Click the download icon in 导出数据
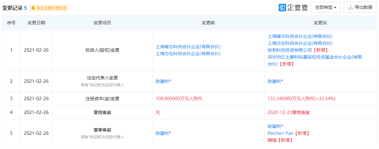This screenshot has height=149, width=379. [x=350, y=7]
